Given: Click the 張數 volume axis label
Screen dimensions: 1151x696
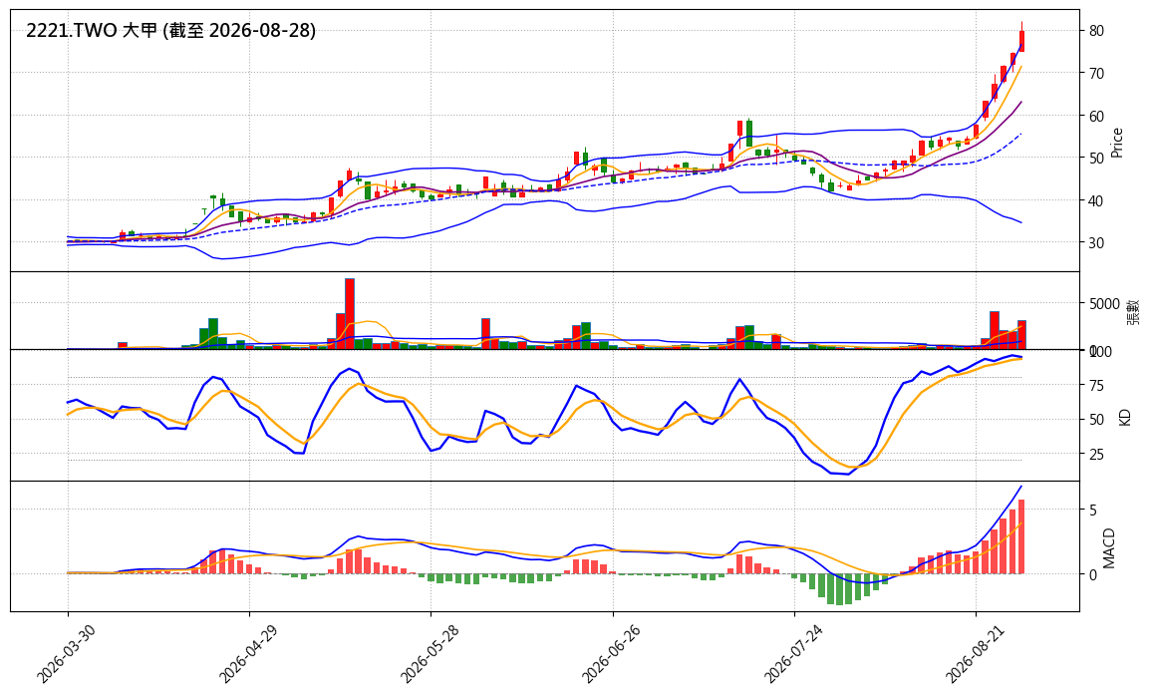Looking at the screenshot, I should click(x=1134, y=312).
